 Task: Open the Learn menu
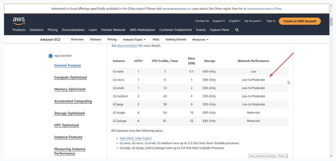[93, 30]
